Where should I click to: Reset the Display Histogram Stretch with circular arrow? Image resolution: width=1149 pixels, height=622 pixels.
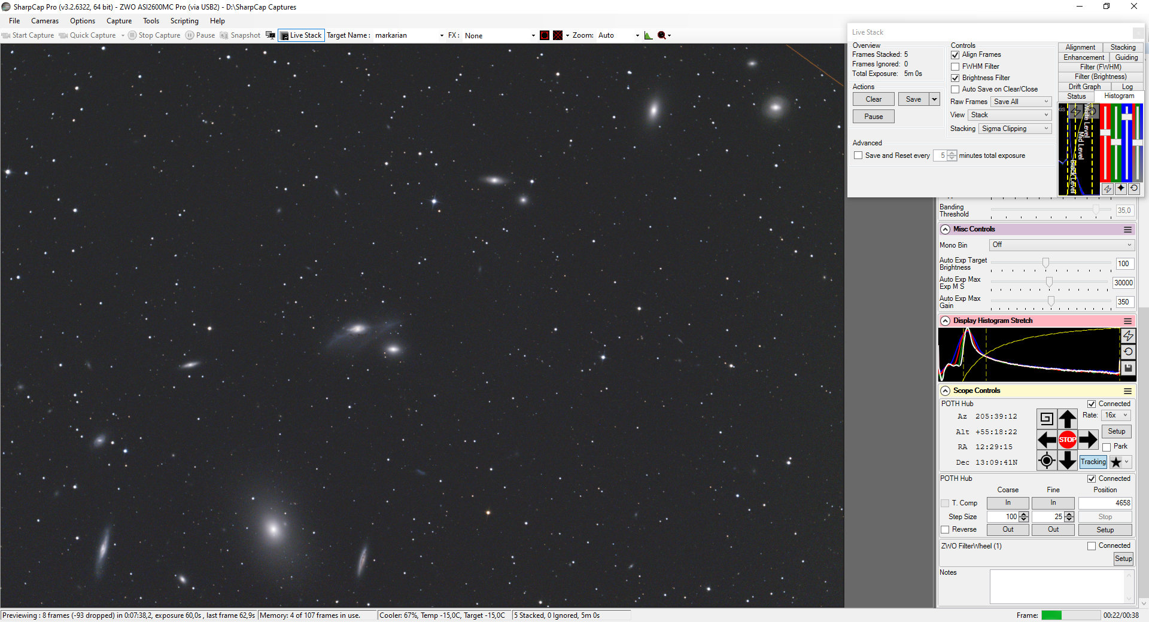tap(1128, 352)
